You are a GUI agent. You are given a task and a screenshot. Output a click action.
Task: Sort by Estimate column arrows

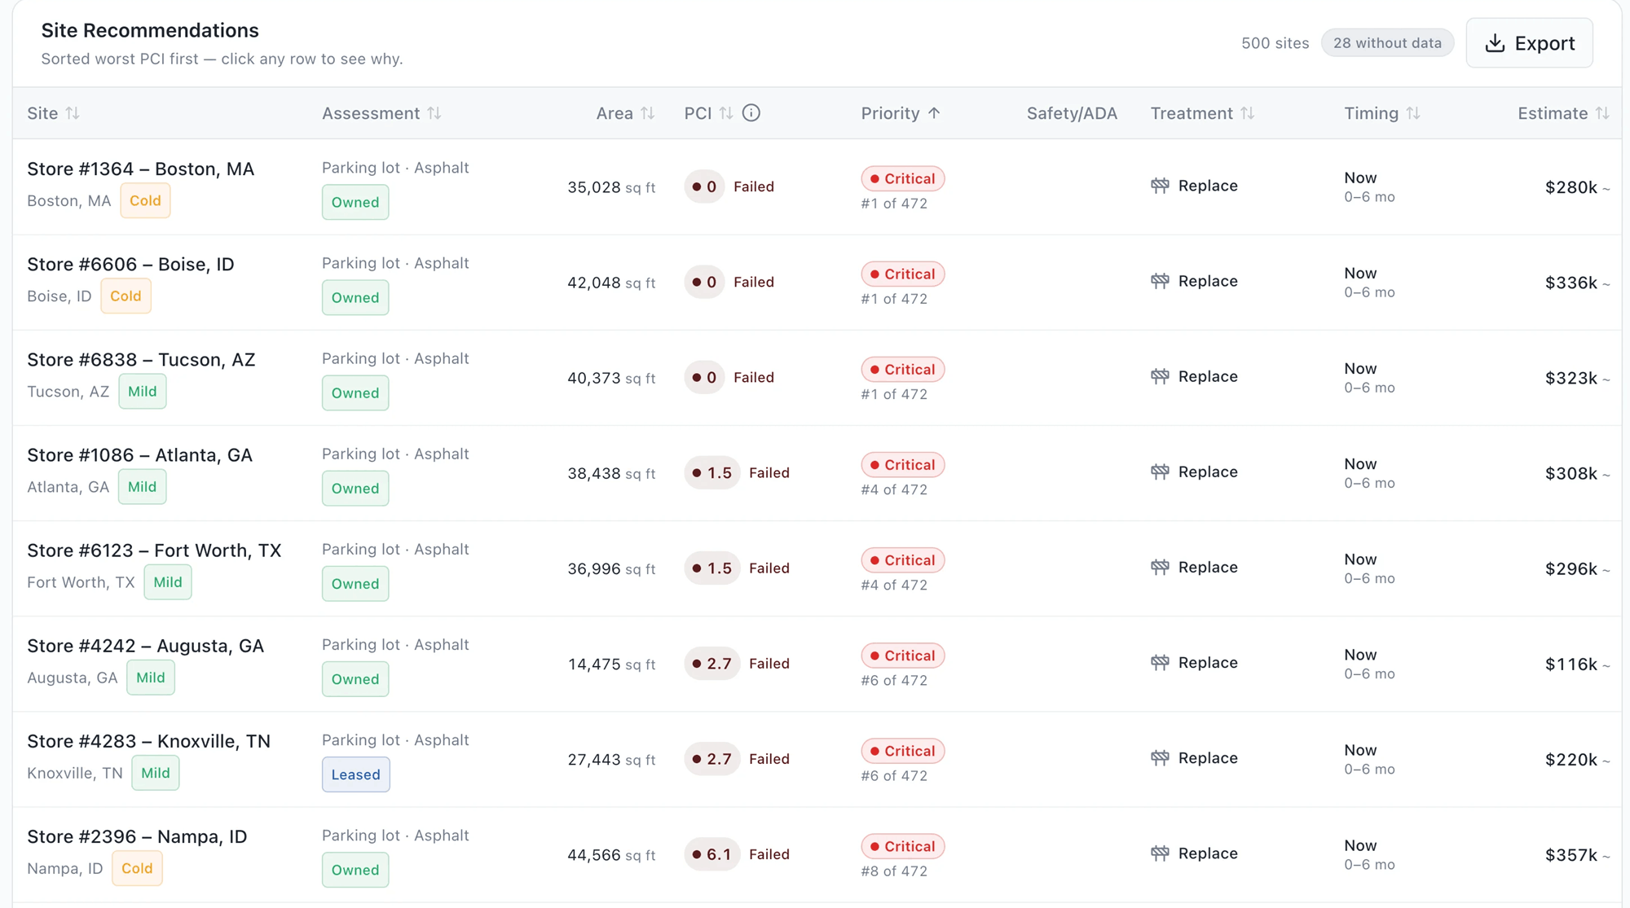1602,113
